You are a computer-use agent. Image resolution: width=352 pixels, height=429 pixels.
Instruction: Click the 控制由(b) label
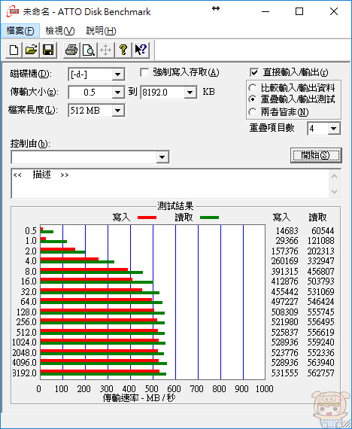pyautogui.click(x=30, y=144)
